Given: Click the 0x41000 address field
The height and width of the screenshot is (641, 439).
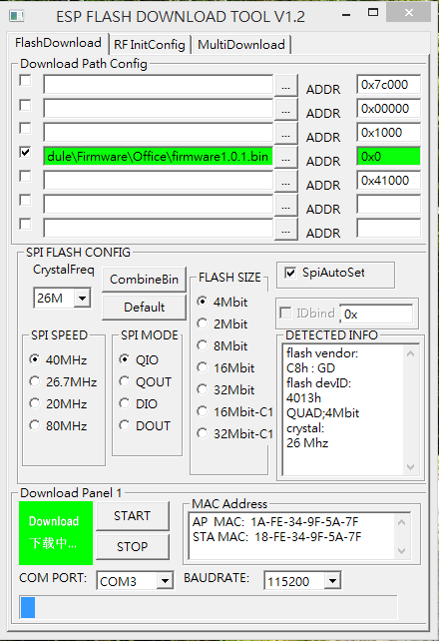Looking at the screenshot, I should 388,181.
